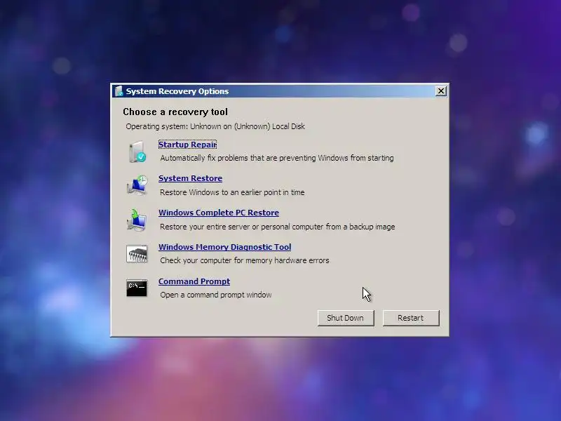561x421 pixels.
Task: Run the Windows Memory Diagnostic Tool link
Action: 224,247
